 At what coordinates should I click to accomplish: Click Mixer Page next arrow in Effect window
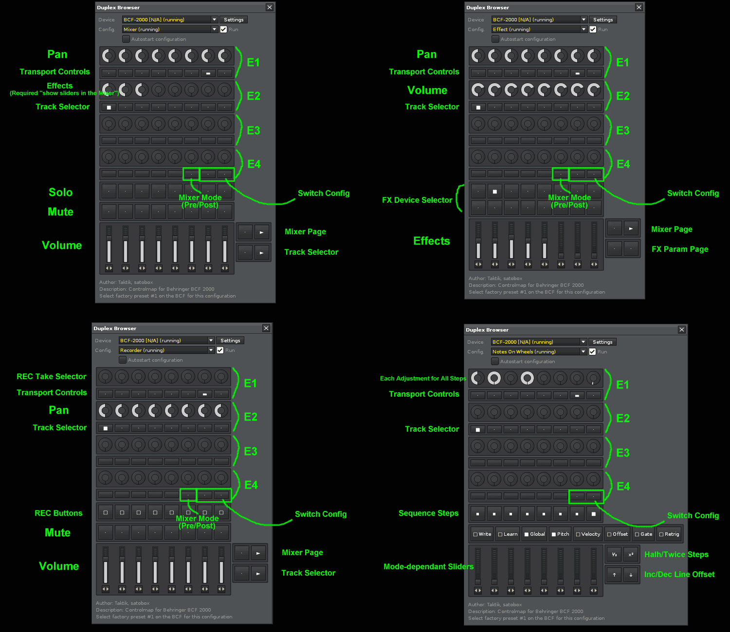coord(631,228)
